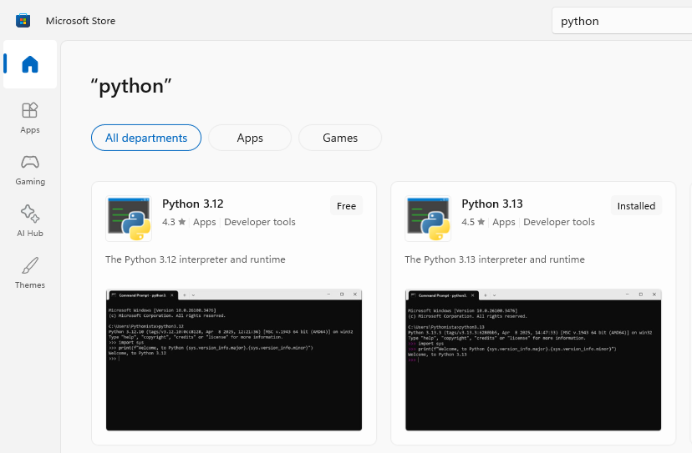
Task: Filter results by Games
Action: (x=340, y=138)
